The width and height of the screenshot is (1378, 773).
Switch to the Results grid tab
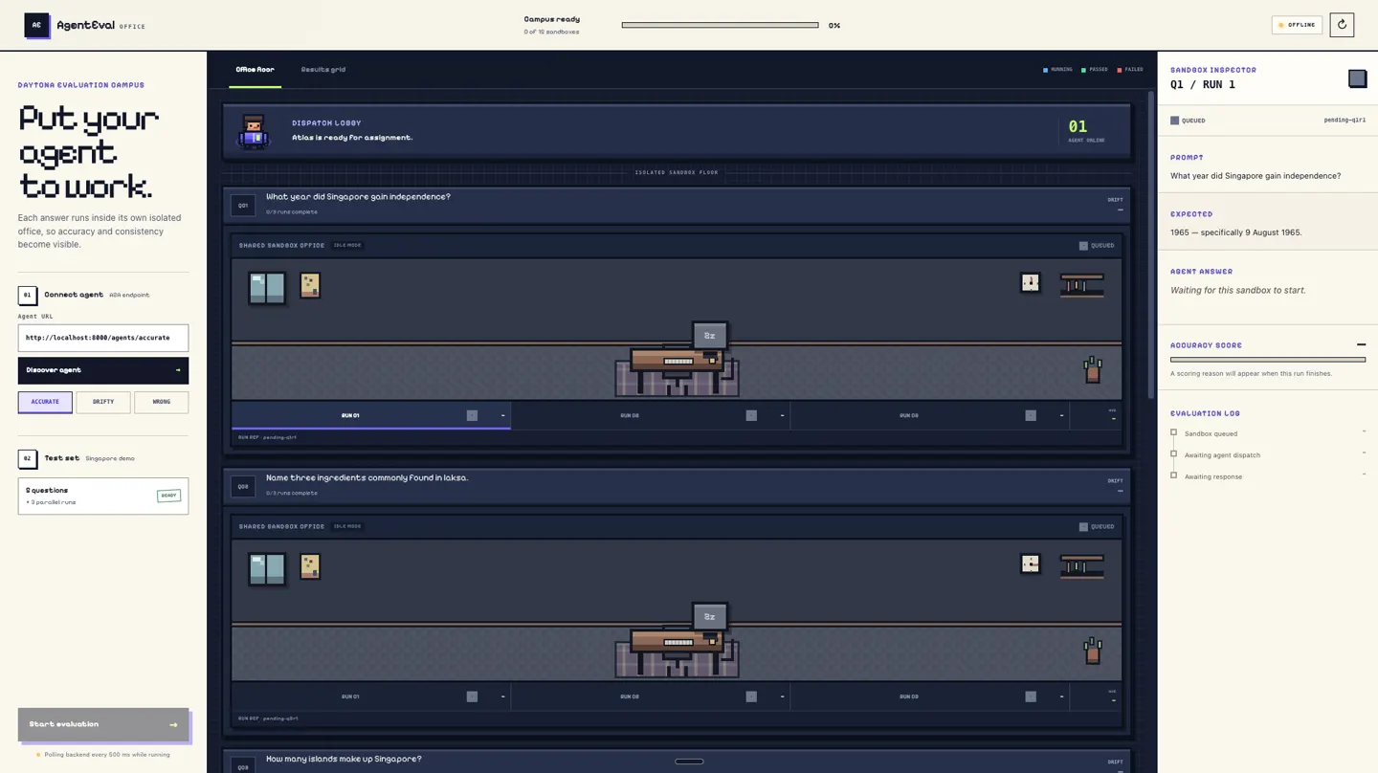pos(323,70)
